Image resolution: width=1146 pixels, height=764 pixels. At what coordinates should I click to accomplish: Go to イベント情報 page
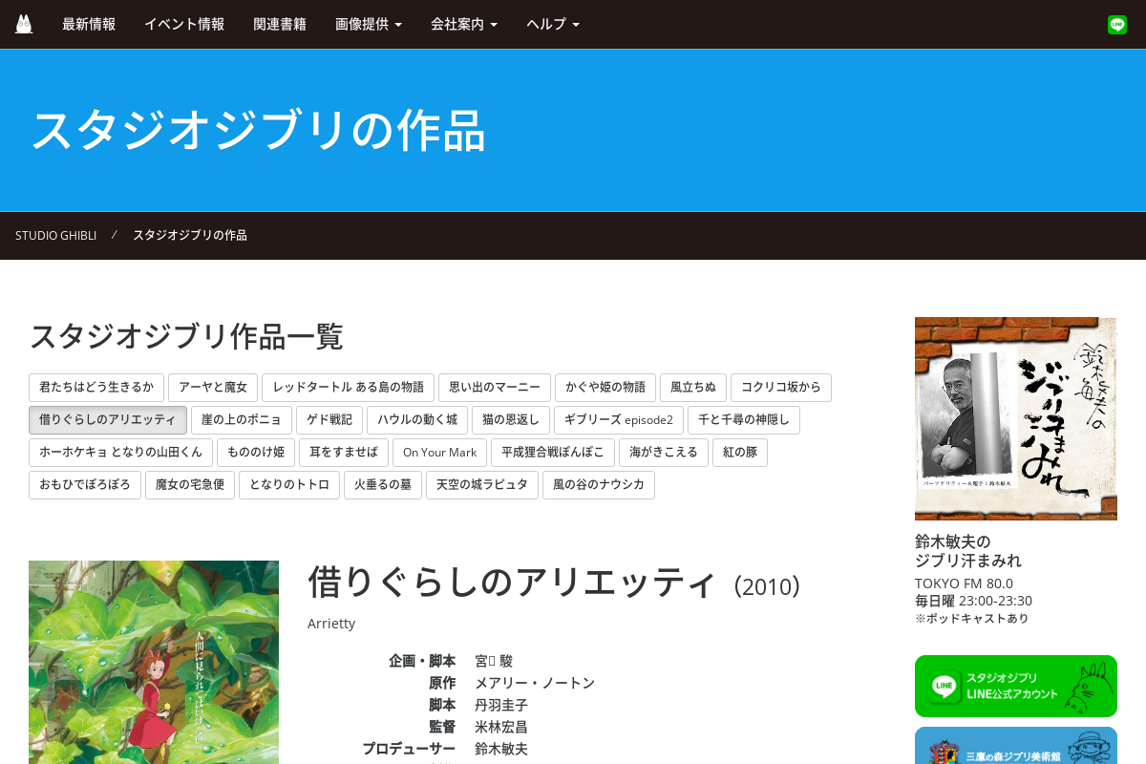click(x=184, y=24)
